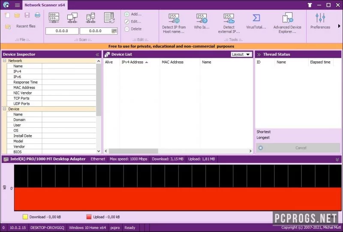Click the start IP address field
Image resolution: width=343 pixels, height=232 pixels.
62,31
